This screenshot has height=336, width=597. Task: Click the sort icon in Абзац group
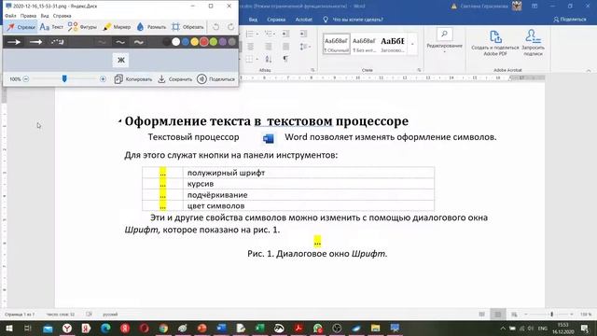click(x=269, y=59)
